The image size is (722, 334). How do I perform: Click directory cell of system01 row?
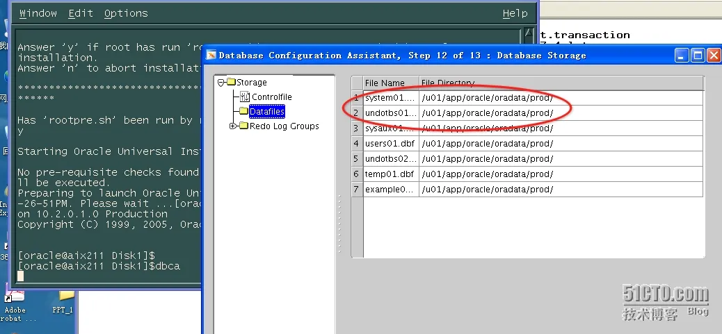[561, 98]
